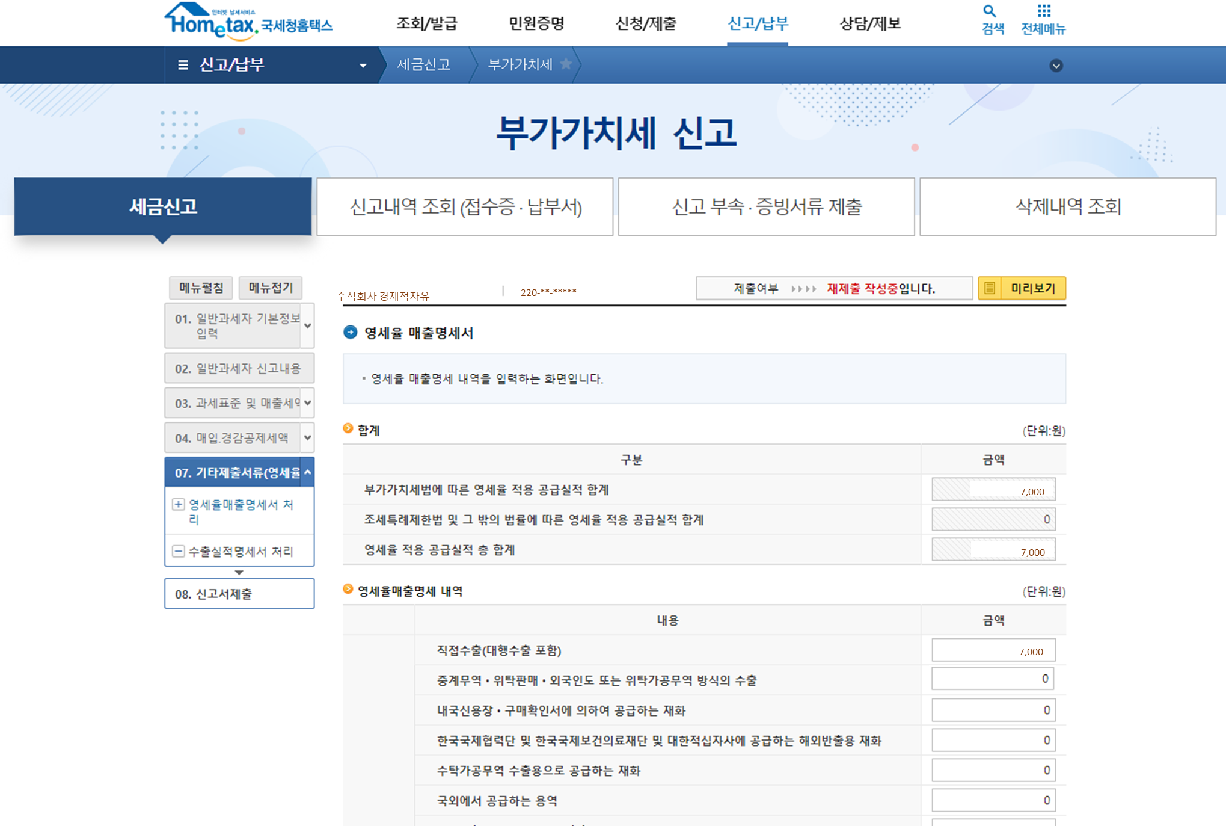Toggle the favorite star next to 부가가치세
1226x826 pixels.
click(565, 64)
